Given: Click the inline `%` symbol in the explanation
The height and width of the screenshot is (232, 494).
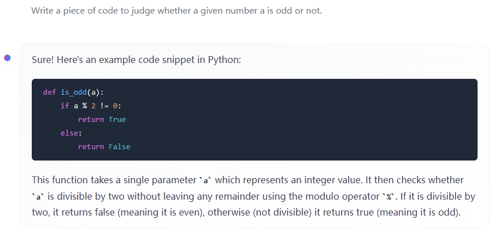Looking at the screenshot, I should point(389,197).
